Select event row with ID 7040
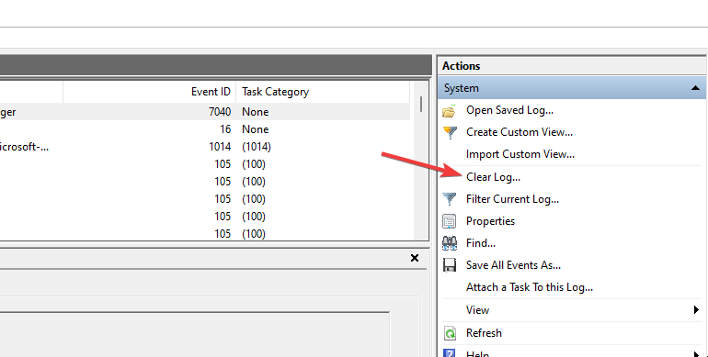Image resolution: width=708 pixels, height=357 pixels. pos(204,112)
